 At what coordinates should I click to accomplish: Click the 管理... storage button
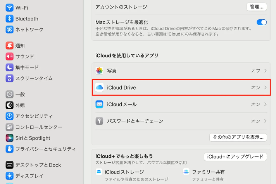tap(257, 7)
